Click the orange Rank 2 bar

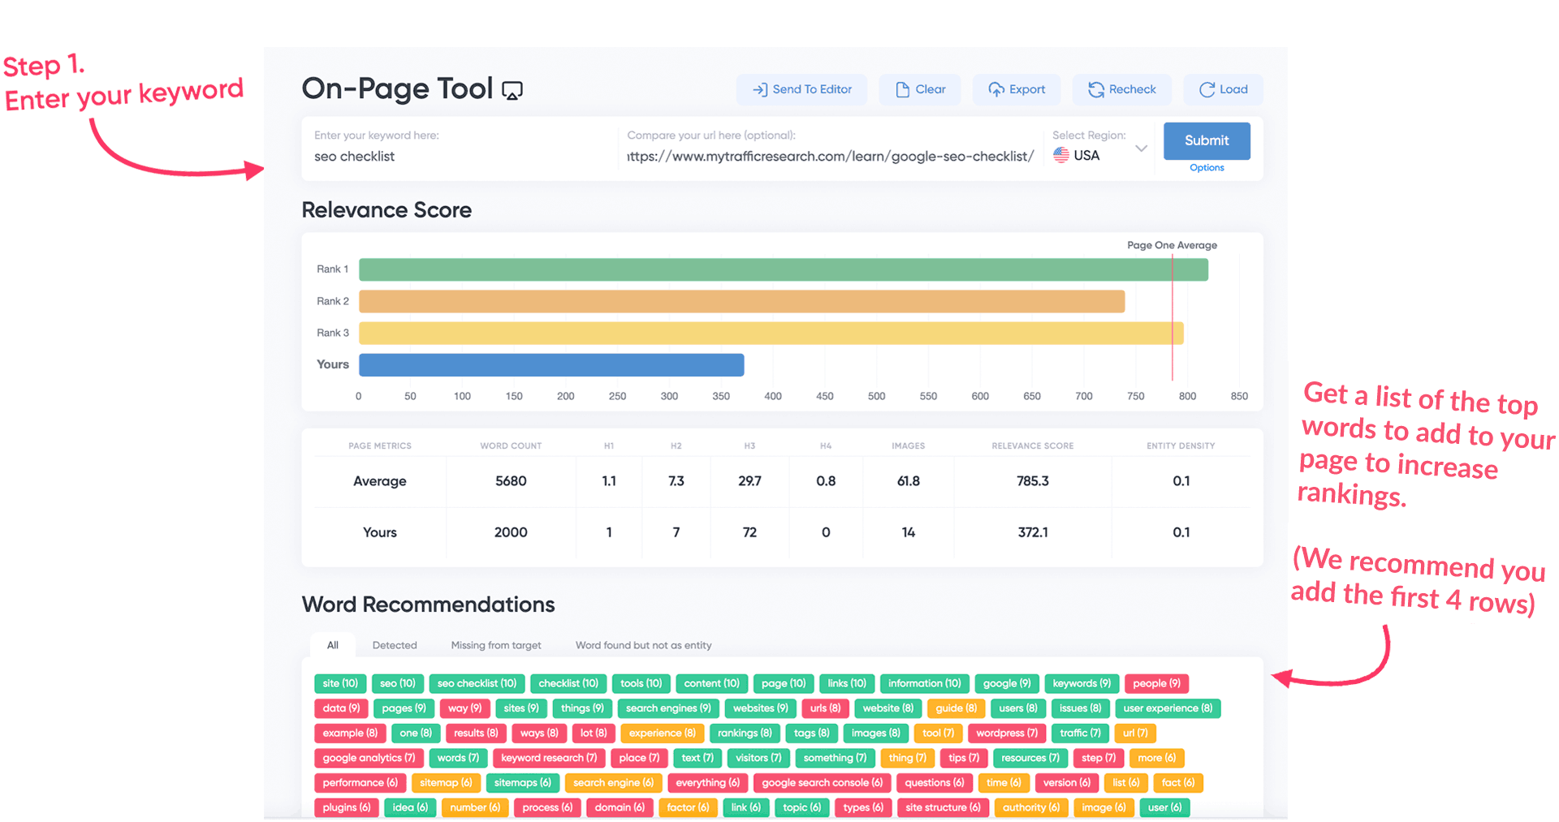(x=742, y=302)
